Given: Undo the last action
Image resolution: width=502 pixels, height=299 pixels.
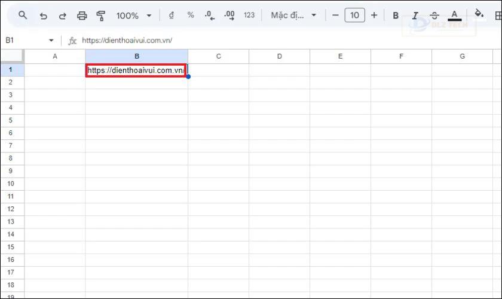Looking at the screenshot, I should [43, 16].
